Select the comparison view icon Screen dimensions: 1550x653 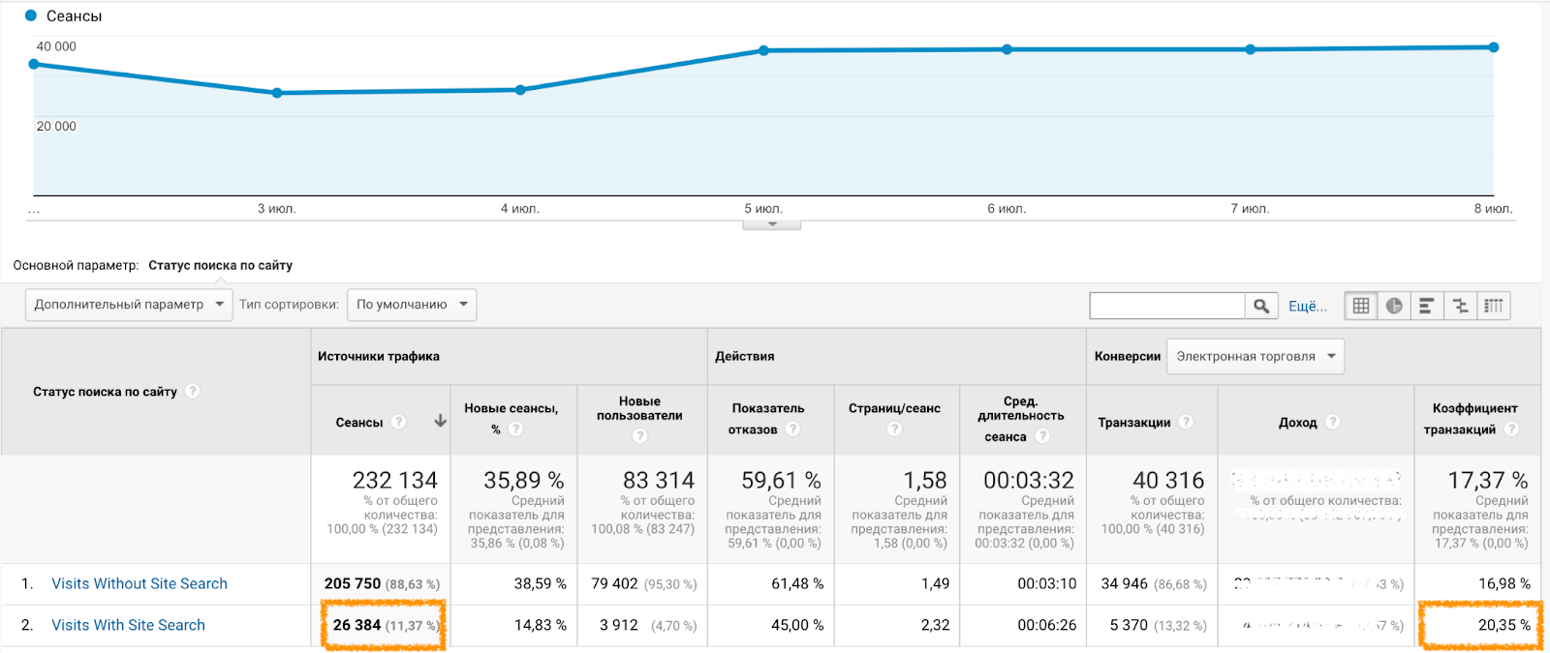tap(1460, 306)
